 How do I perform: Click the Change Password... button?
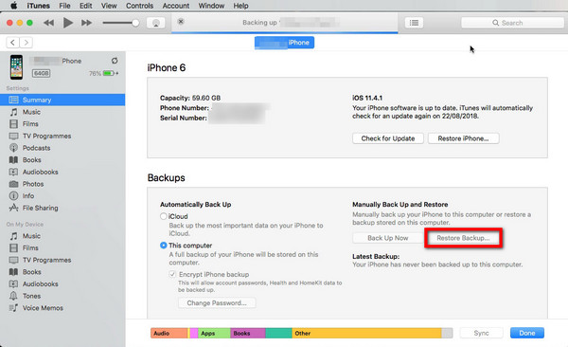217,302
